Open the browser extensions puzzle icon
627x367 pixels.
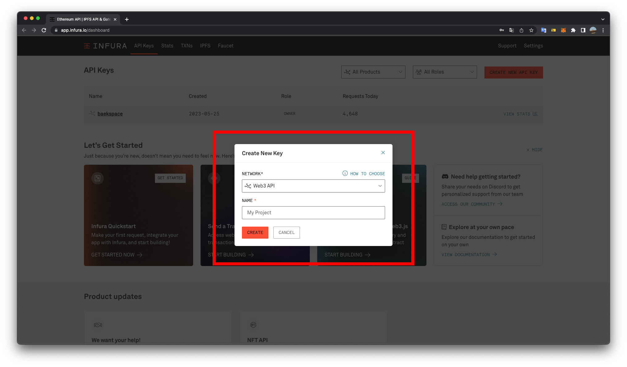tap(573, 30)
